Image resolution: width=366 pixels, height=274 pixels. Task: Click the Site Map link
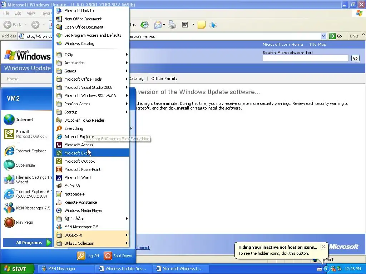[318, 45]
